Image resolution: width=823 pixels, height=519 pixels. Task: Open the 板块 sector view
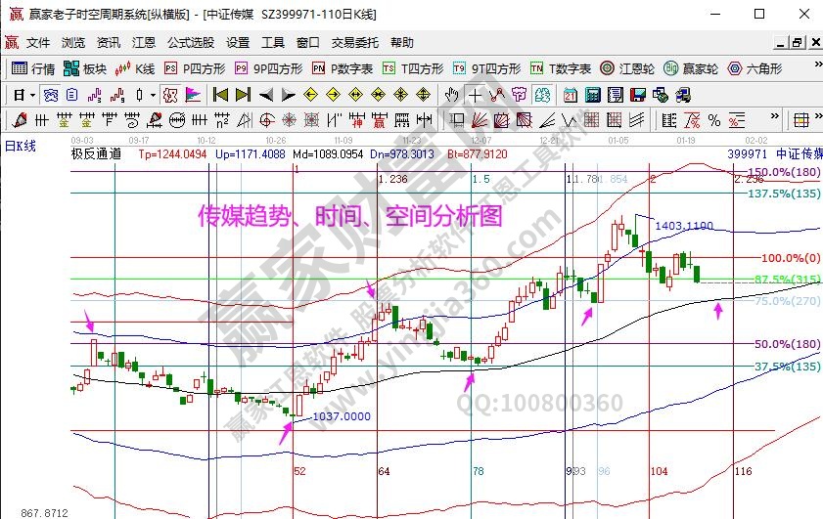click(84, 68)
